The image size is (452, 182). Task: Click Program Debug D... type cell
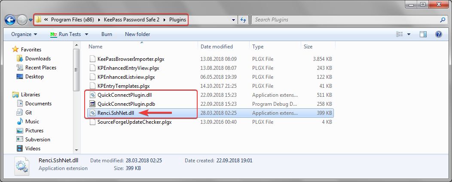[274, 104]
